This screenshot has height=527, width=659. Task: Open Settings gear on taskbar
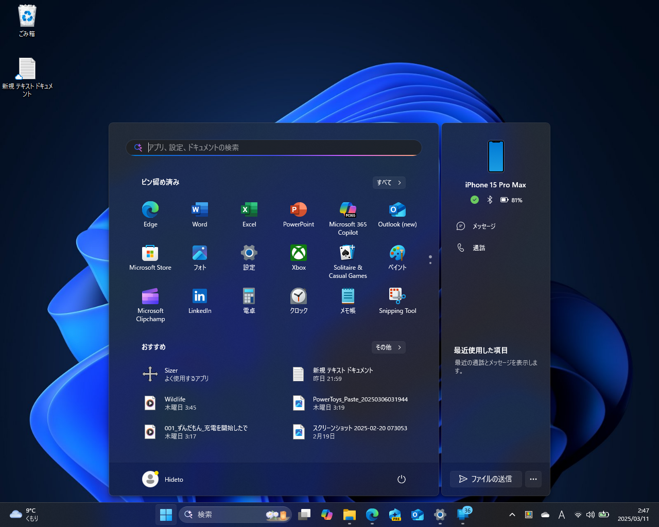[440, 515]
